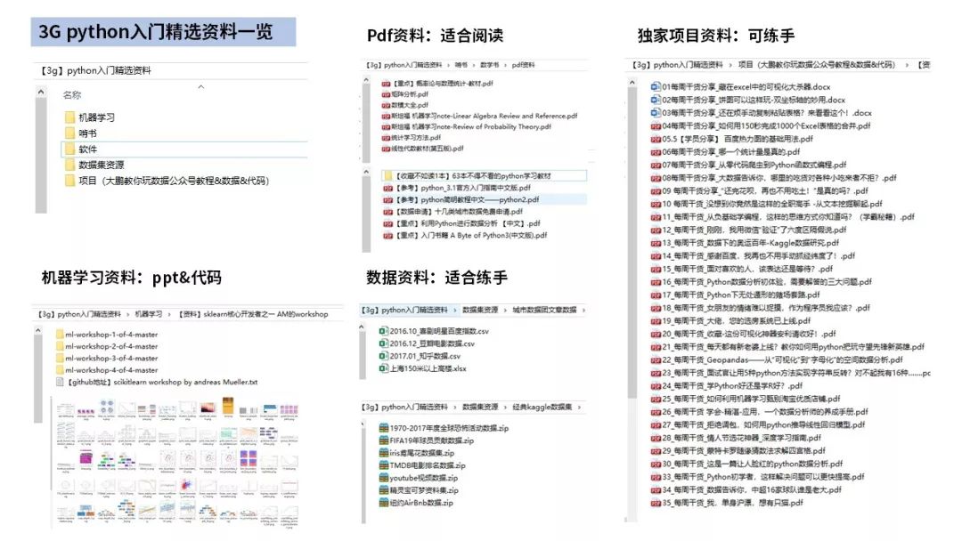Screen dimensions: 962x541
Task: Click 名称 column header
Action: click(x=72, y=95)
